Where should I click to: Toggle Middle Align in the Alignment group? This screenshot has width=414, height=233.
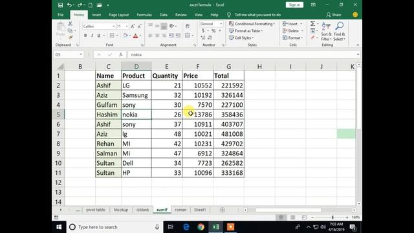157,26
